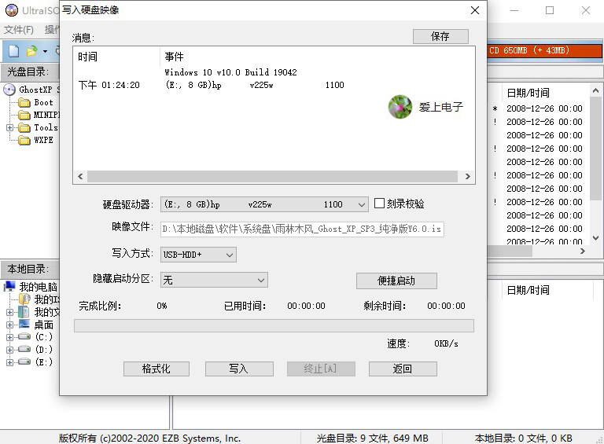
Task: Click the 返回 return button
Action: pyautogui.click(x=403, y=369)
